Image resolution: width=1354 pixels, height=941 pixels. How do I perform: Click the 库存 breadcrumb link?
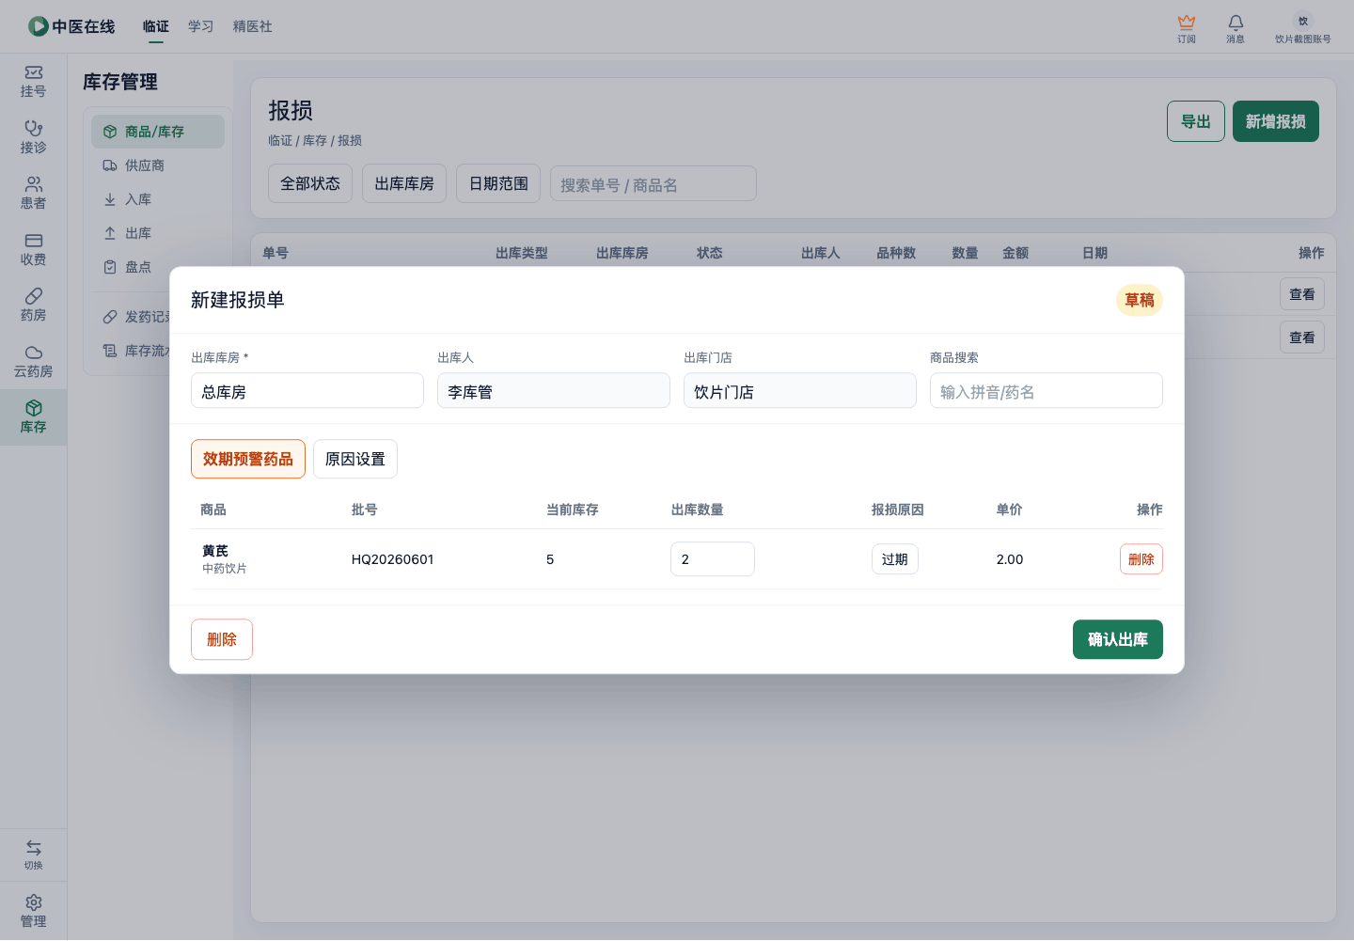coord(315,140)
